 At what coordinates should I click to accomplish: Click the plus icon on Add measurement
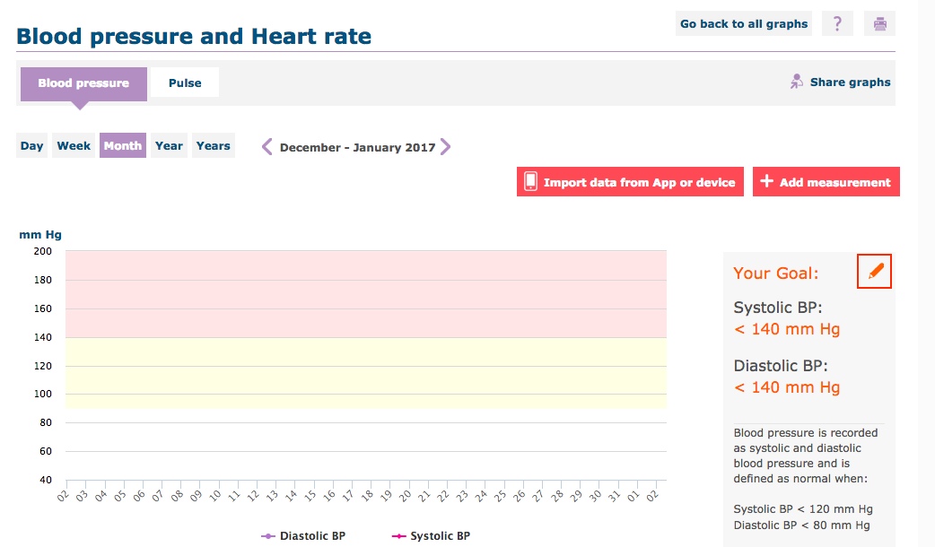tap(767, 181)
